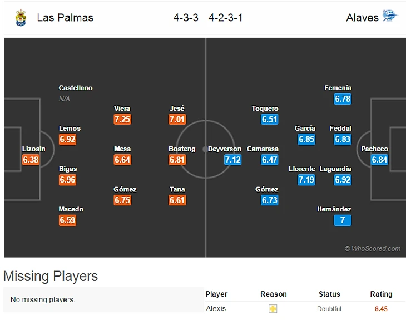Select the Castellano player name
The height and width of the screenshot is (320, 406).
pos(76,88)
